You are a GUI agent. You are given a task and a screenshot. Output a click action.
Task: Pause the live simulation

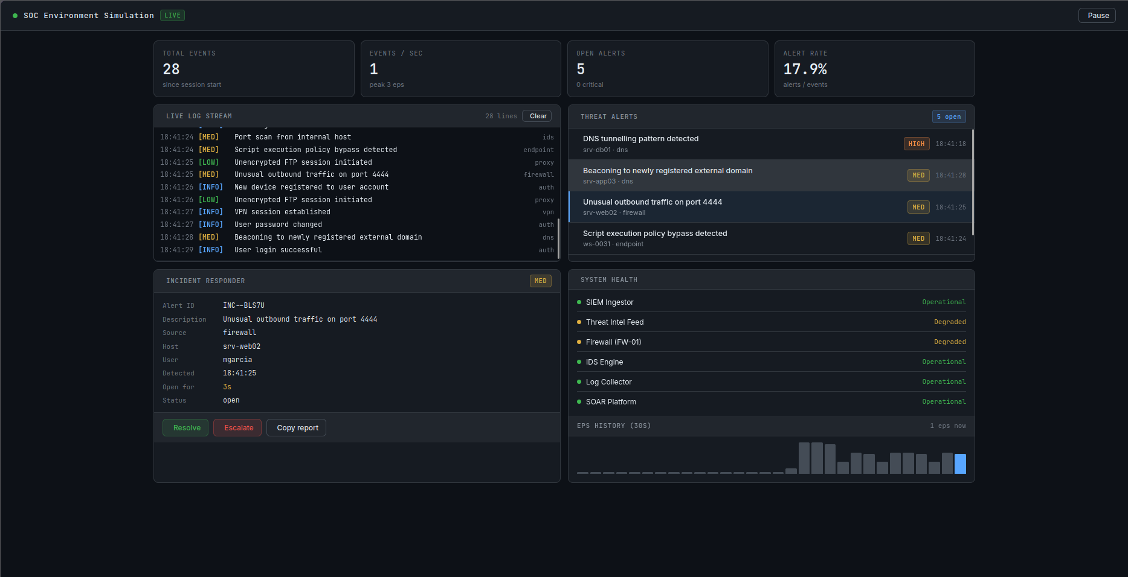pyautogui.click(x=1097, y=16)
